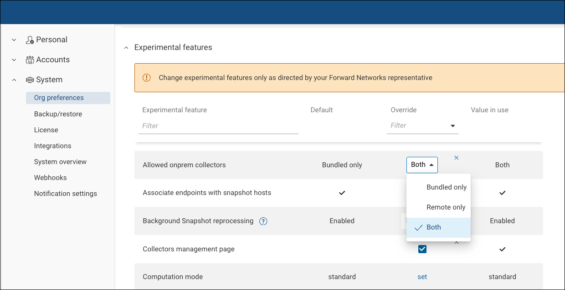Clear the Collectors management page override with the X
This screenshot has width=565, height=290.
pos(456,243)
